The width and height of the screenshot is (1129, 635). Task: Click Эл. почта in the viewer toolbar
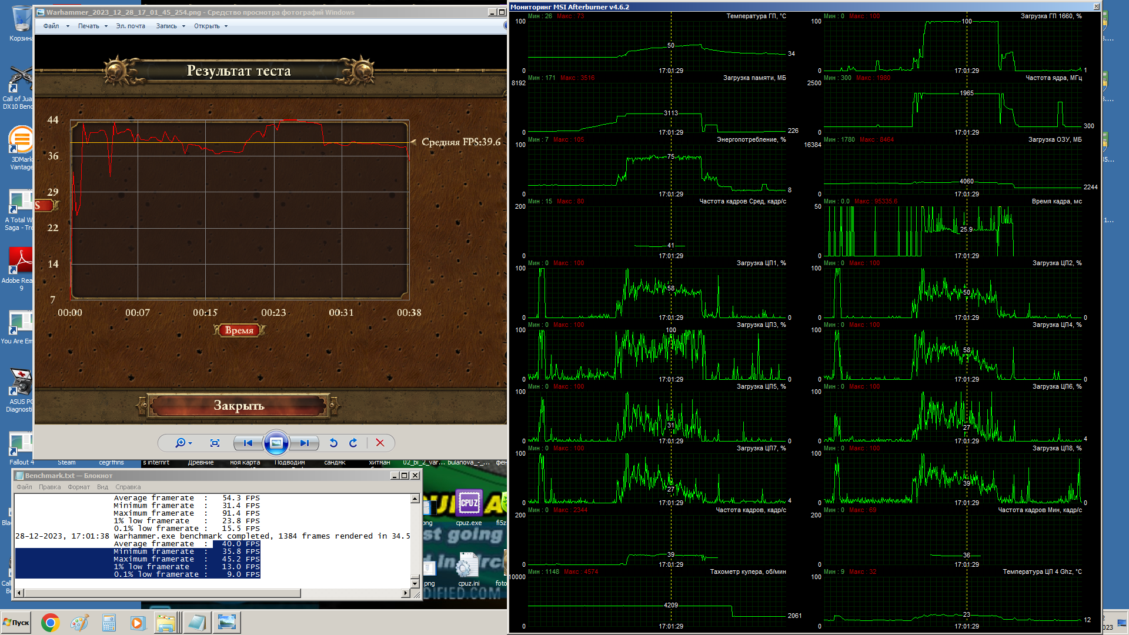click(x=130, y=26)
